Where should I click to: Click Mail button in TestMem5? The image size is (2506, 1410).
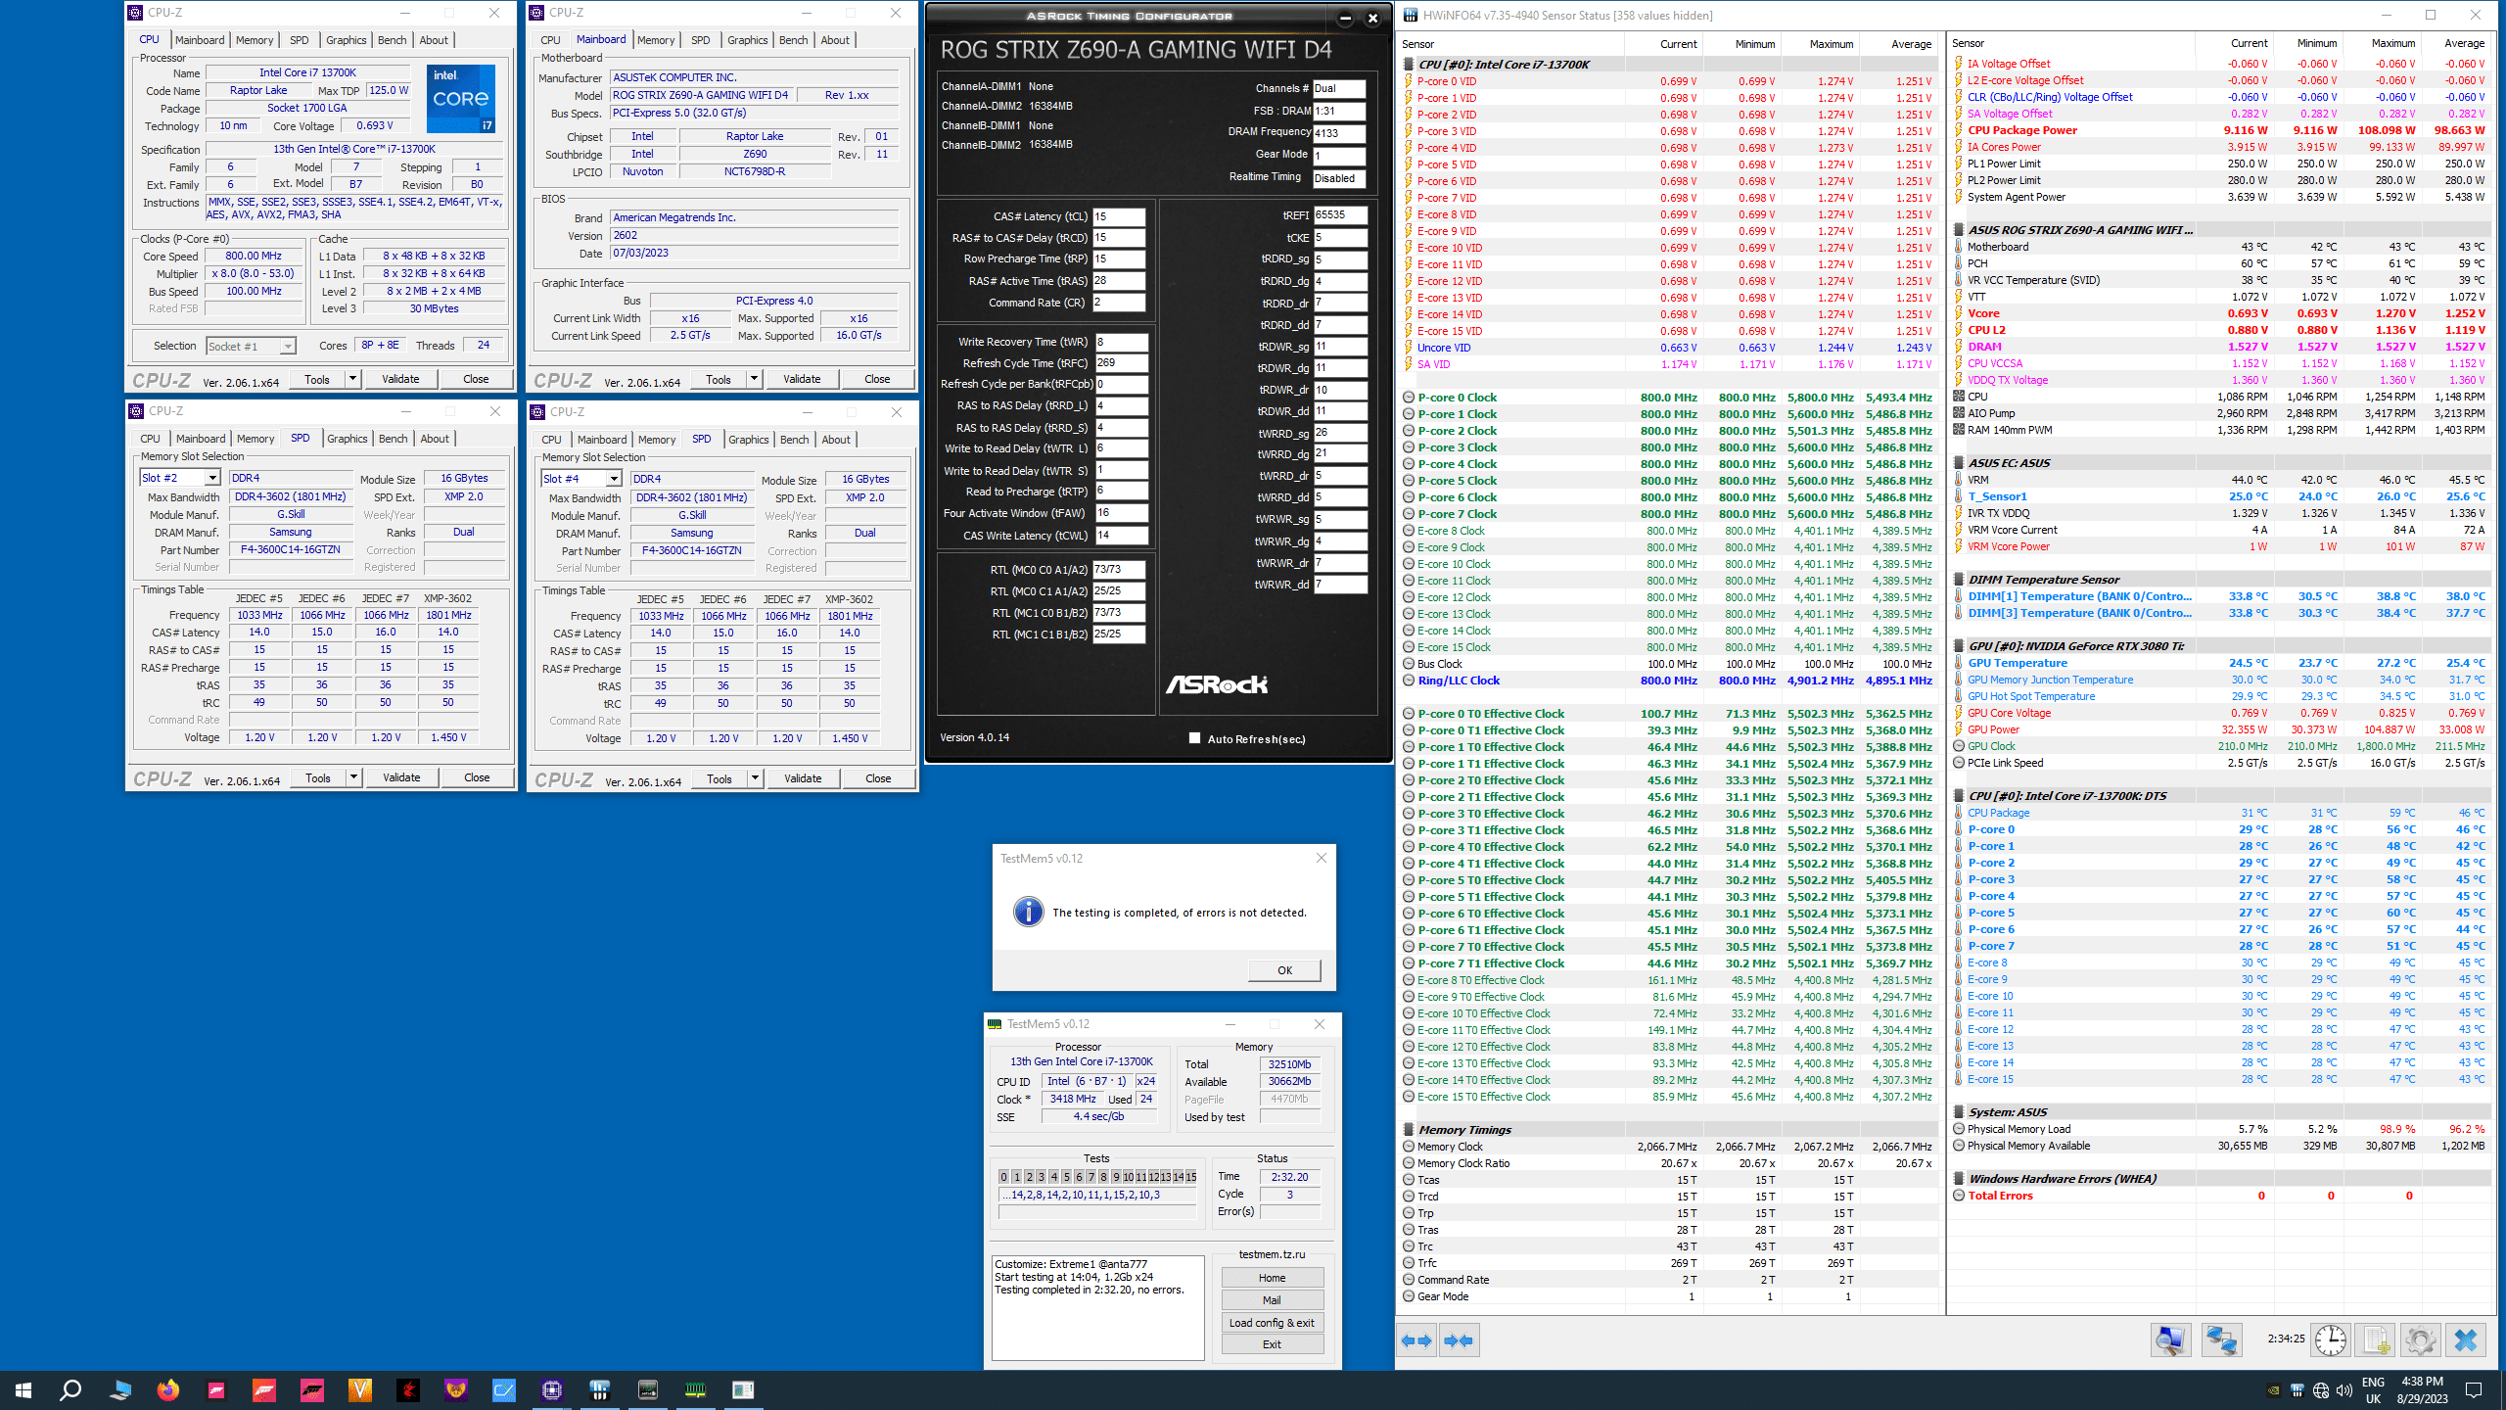coord(1272,1300)
